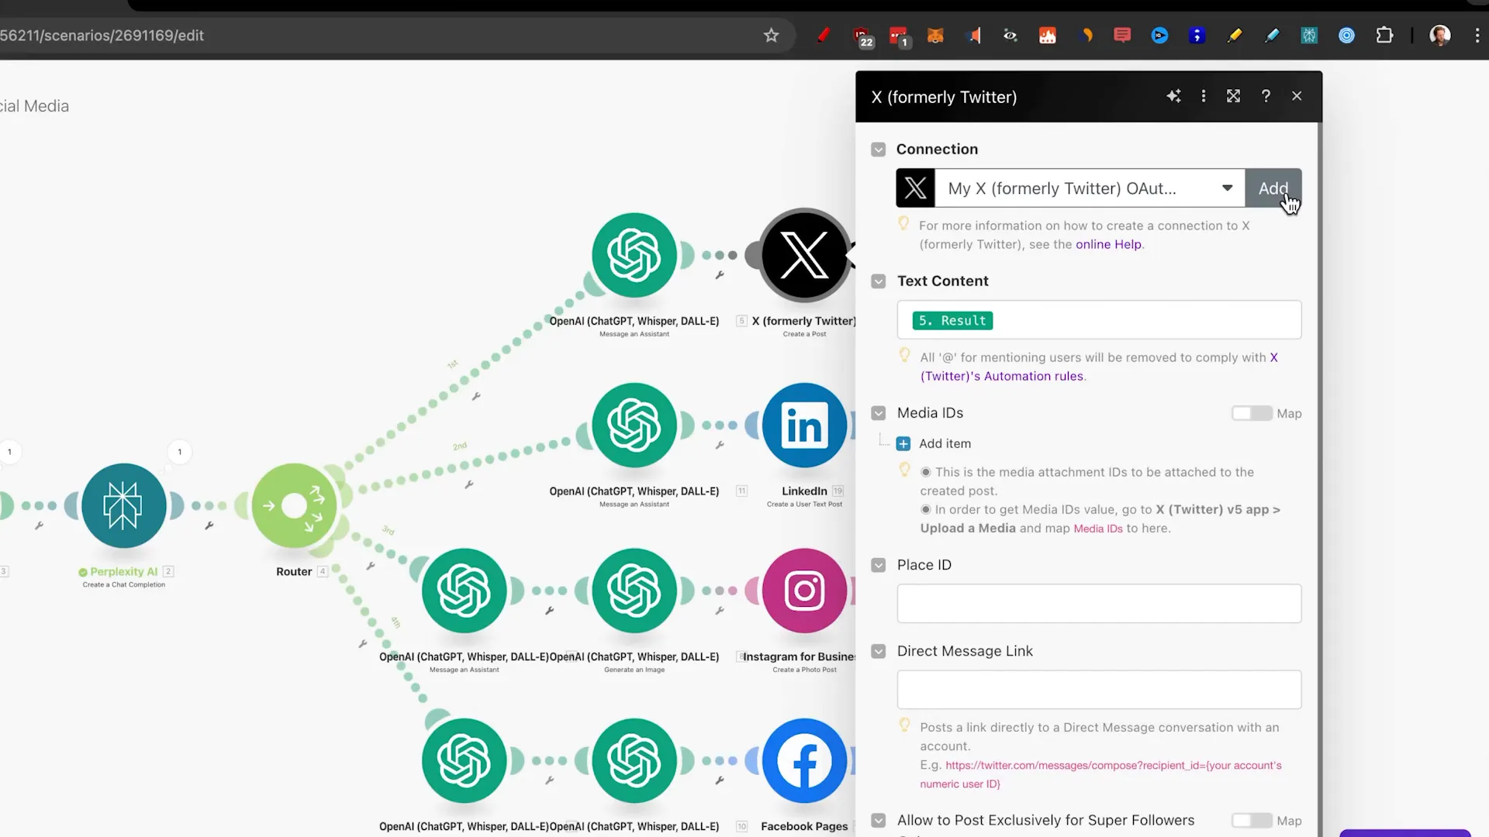This screenshot has height=837, width=1489.
Task: Close the X (formerly Twitter) panel
Action: coord(1297,96)
